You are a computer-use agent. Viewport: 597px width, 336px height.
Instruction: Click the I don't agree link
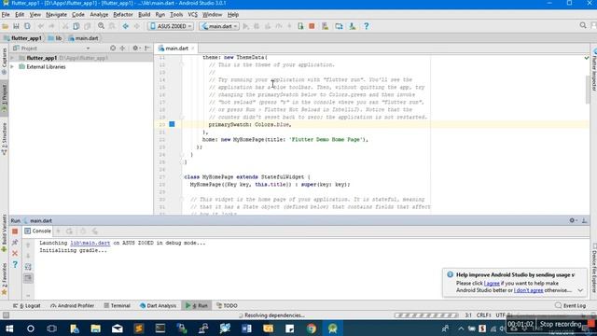coord(529,290)
